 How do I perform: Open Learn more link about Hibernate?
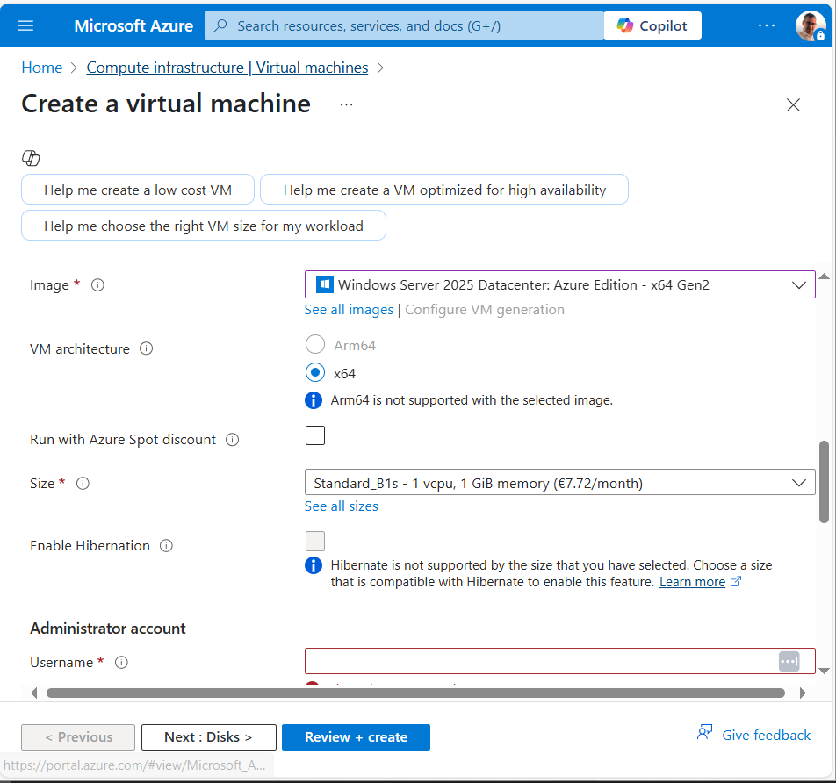point(692,582)
